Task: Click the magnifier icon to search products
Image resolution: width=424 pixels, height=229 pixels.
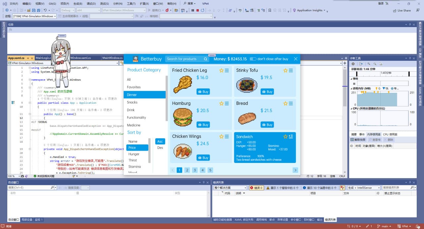Action: pyautogui.click(x=206, y=59)
